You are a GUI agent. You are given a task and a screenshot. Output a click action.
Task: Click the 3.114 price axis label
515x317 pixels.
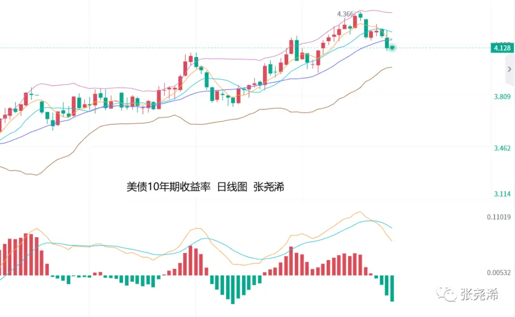click(502, 194)
